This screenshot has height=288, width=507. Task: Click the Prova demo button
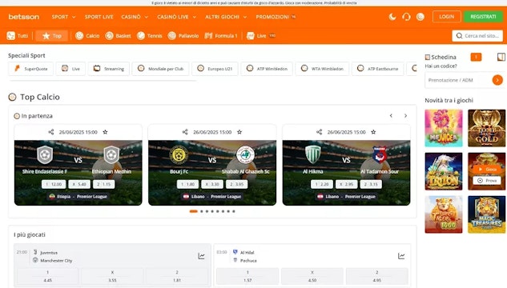pos(487,181)
